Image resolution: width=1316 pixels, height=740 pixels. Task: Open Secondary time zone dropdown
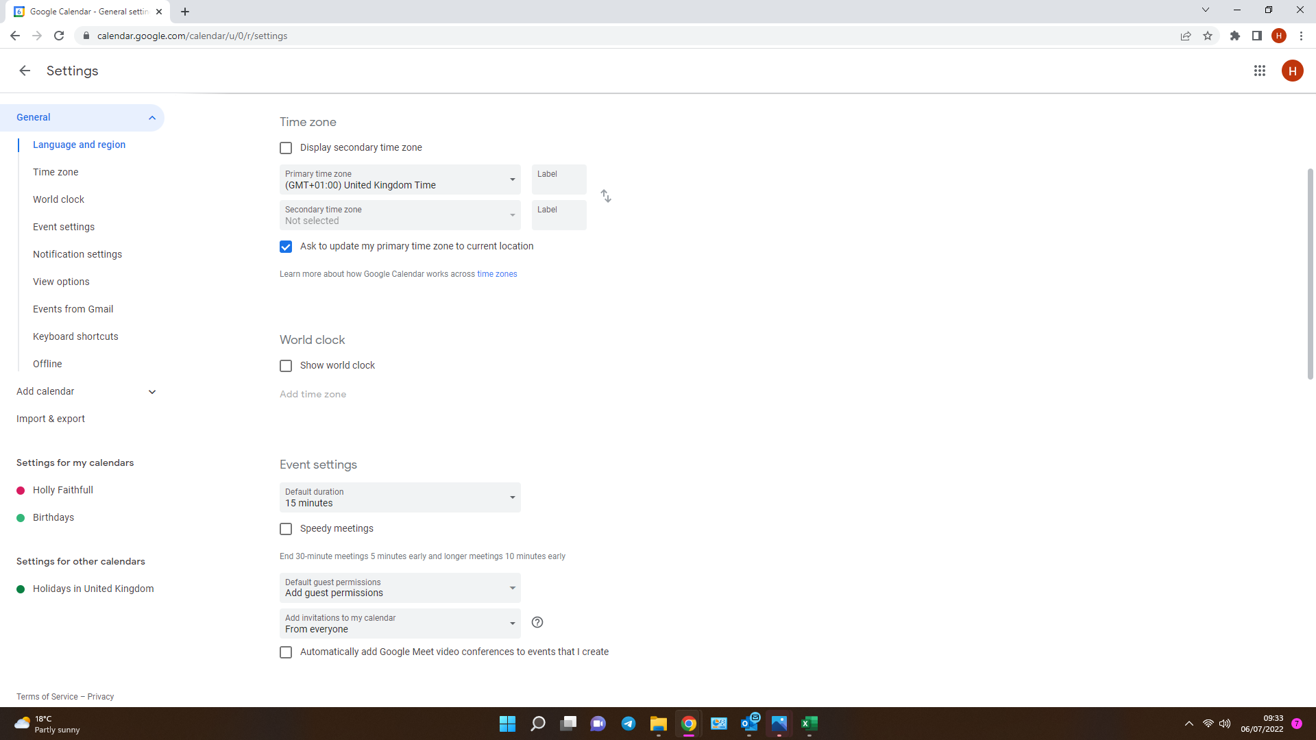400,215
